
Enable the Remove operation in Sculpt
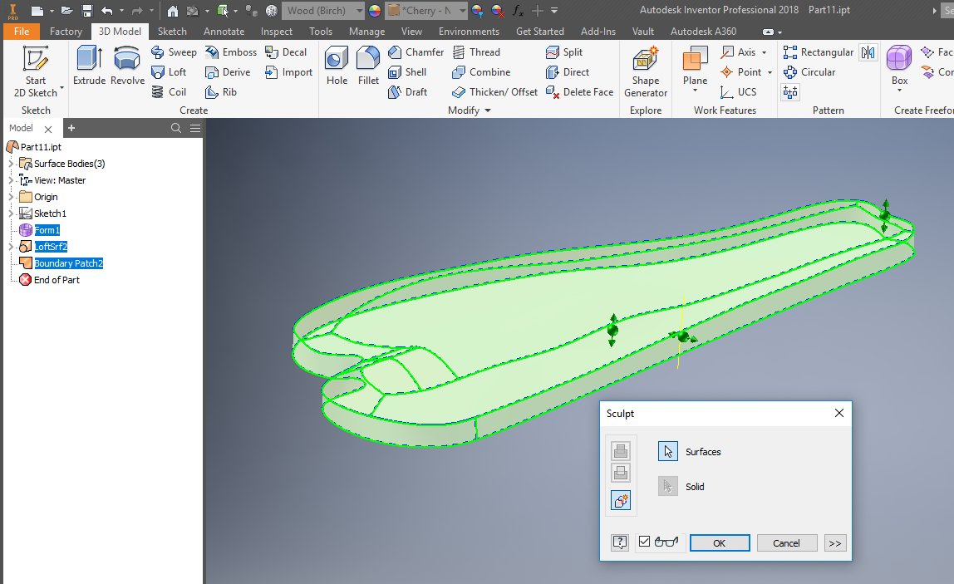click(x=621, y=473)
